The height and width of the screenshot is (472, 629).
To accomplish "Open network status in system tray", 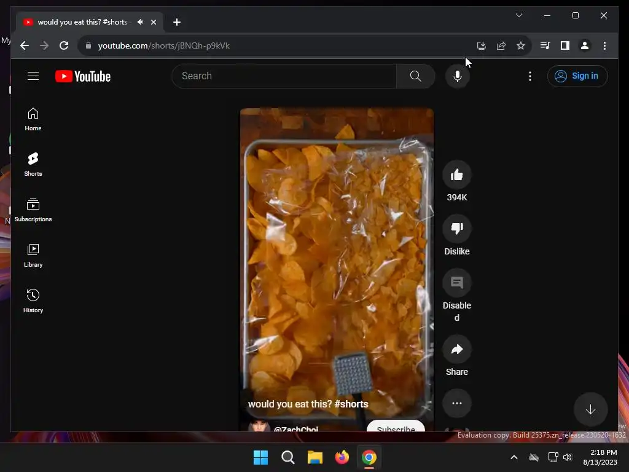I will (553, 457).
